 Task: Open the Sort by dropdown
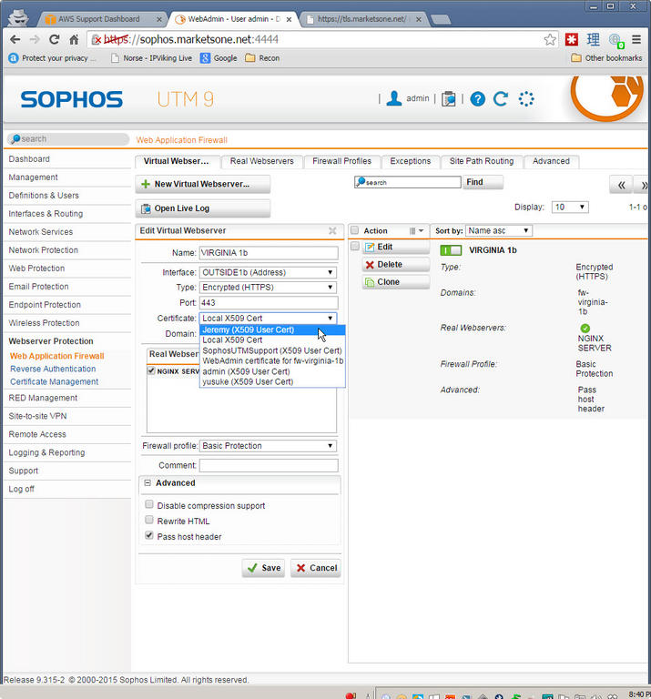coord(499,230)
